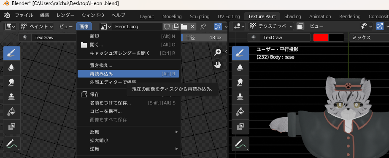Select the Fill bucket tool in image editor
The width and height of the screenshot is (389, 158).
[12, 112]
